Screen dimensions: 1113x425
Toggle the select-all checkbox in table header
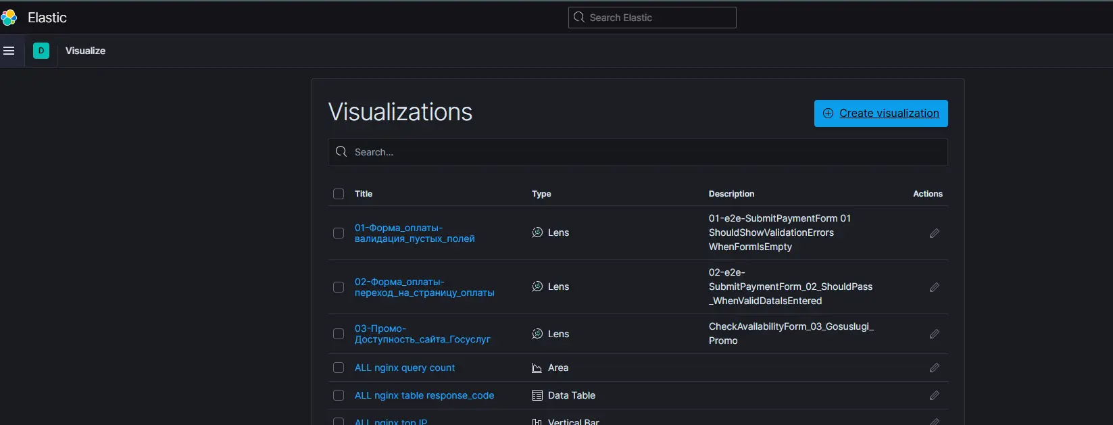[339, 194]
